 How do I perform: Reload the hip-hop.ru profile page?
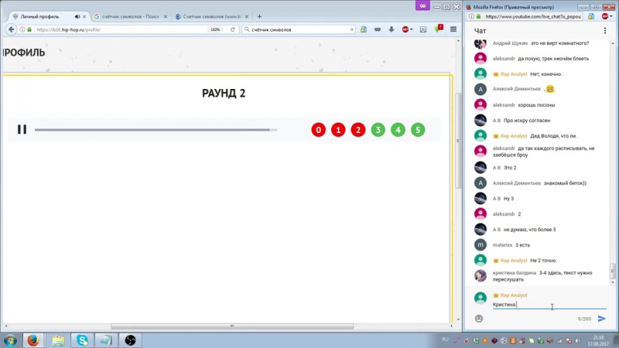click(233, 29)
